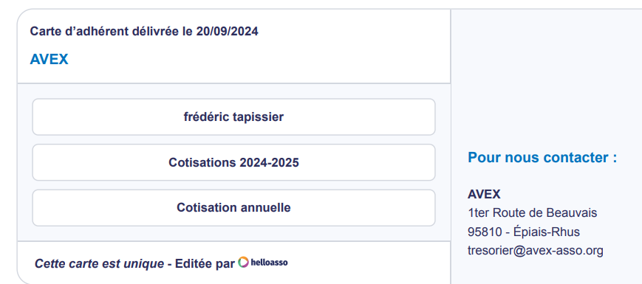642x284 pixels.
Task: Click the tresorier@avex-asso.org email address
Action: (x=536, y=251)
